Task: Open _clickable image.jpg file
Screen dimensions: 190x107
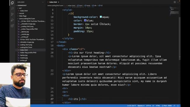Action: [x=28, y=24]
